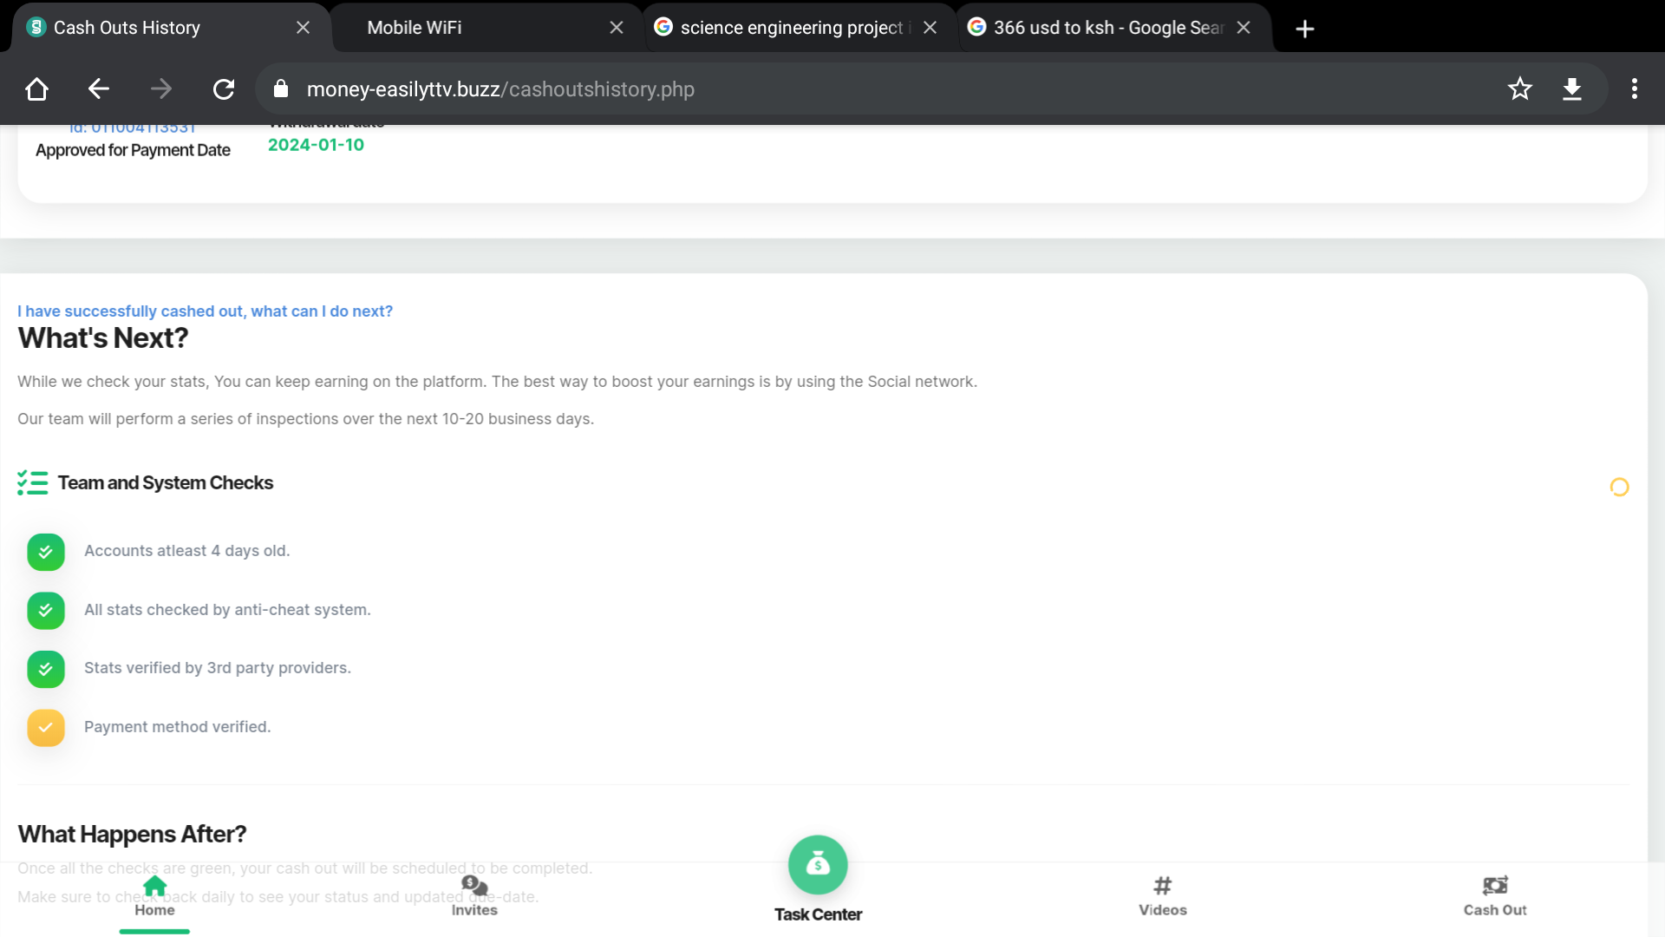Switch to 366 usd to ksh tab

pos(1106,28)
